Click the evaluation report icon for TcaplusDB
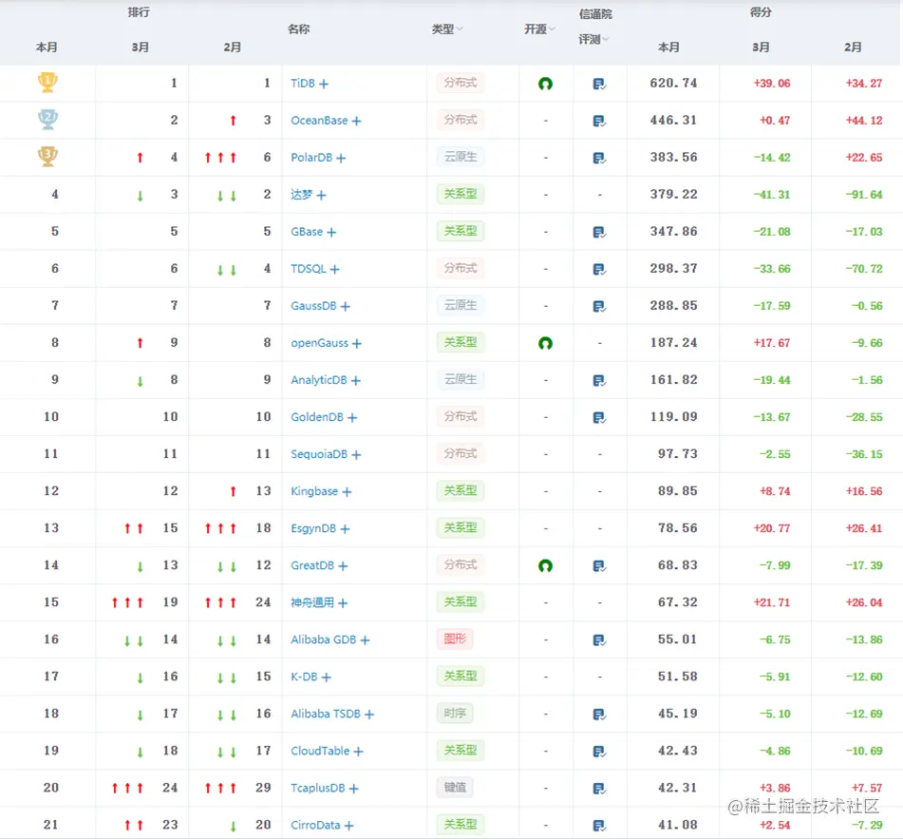Image resolution: width=903 pixels, height=839 pixels. (599, 789)
